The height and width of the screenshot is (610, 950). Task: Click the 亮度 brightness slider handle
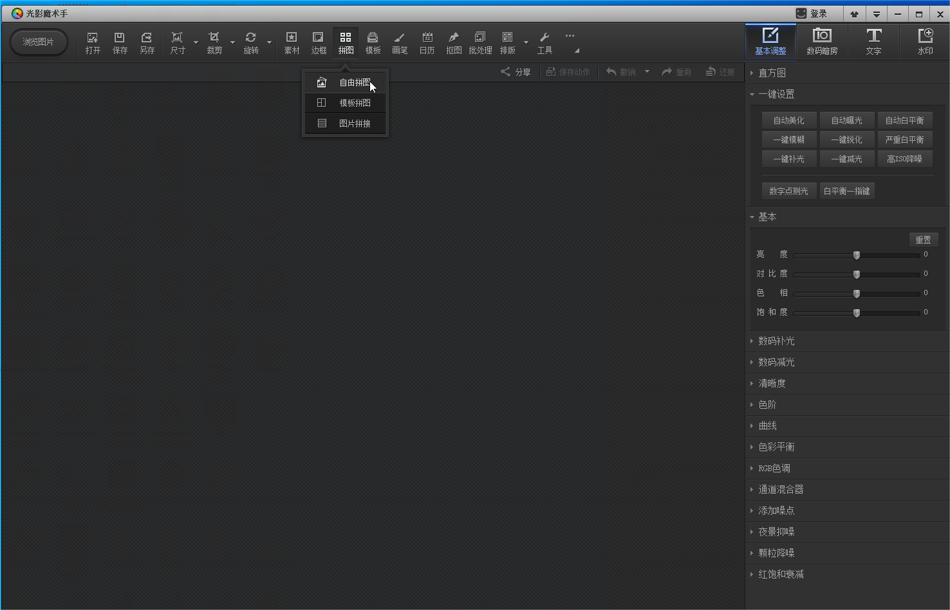pyautogui.click(x=856, y=255)
